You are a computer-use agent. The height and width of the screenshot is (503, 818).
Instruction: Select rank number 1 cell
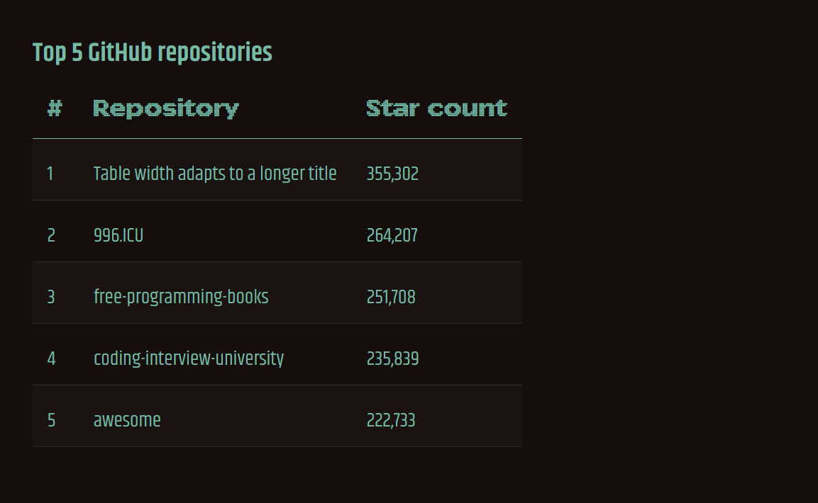50,174
